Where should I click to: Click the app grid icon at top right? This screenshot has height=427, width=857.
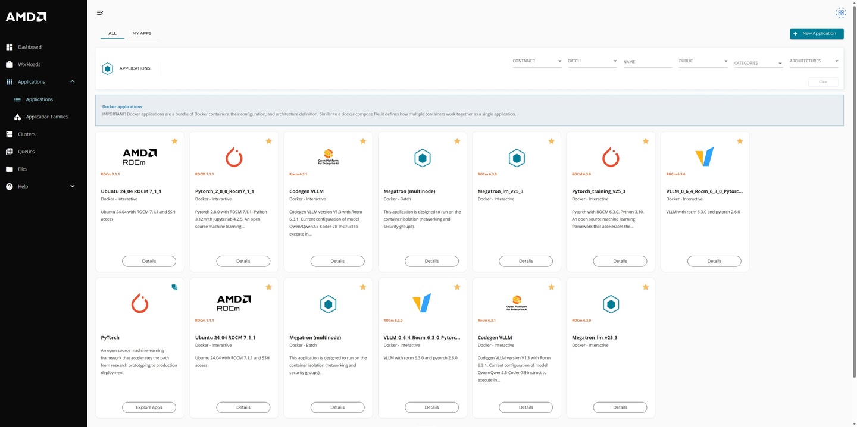[840, 12]
